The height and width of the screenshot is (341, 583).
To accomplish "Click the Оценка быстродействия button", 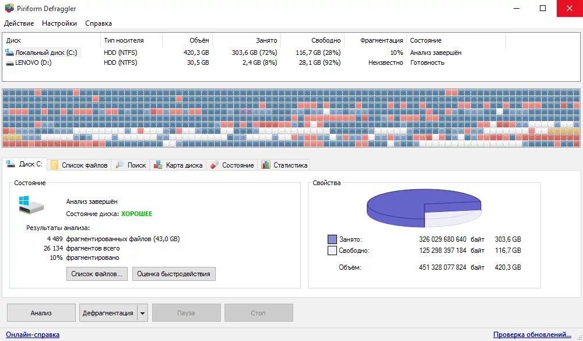I will [x=174, y=274].
